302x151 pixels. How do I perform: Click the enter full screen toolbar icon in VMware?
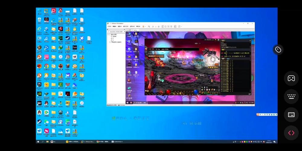pyautogui.click(x=179, y=26)
